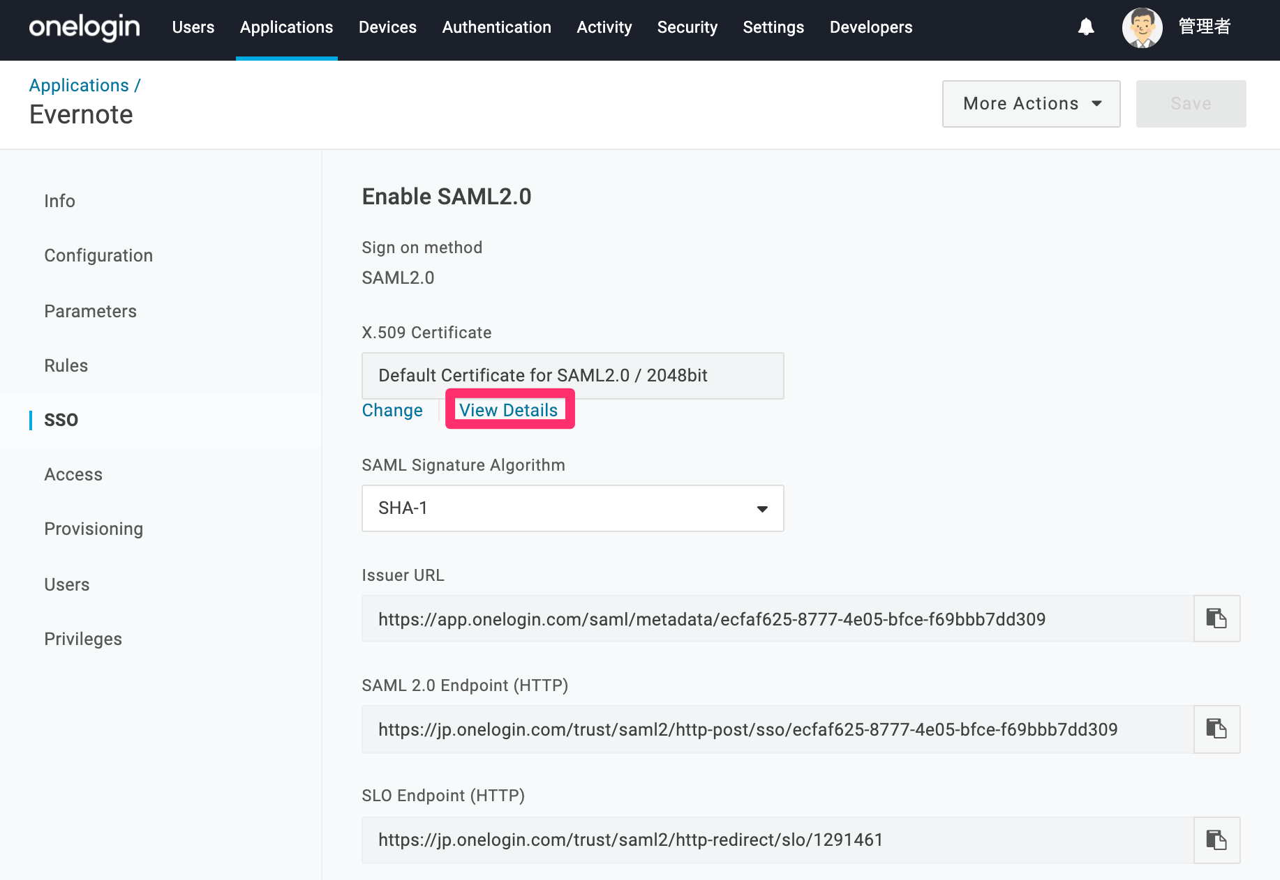Copy the SLO Endpoint URL
Image resolution: width=1280 pixels, height=880 pixels.
tap(1216, 840)
